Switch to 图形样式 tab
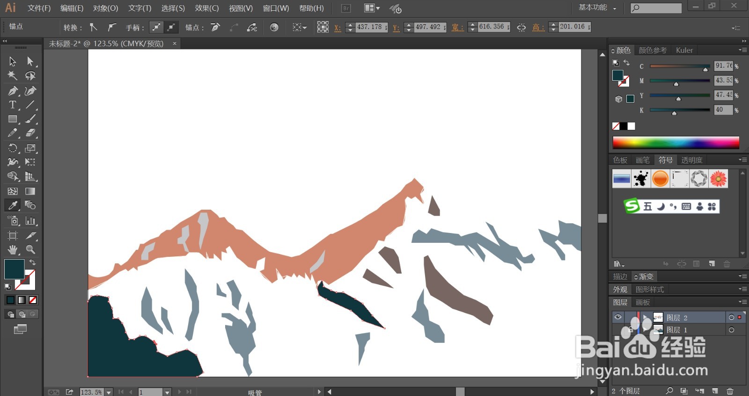 tap(650, 290)
